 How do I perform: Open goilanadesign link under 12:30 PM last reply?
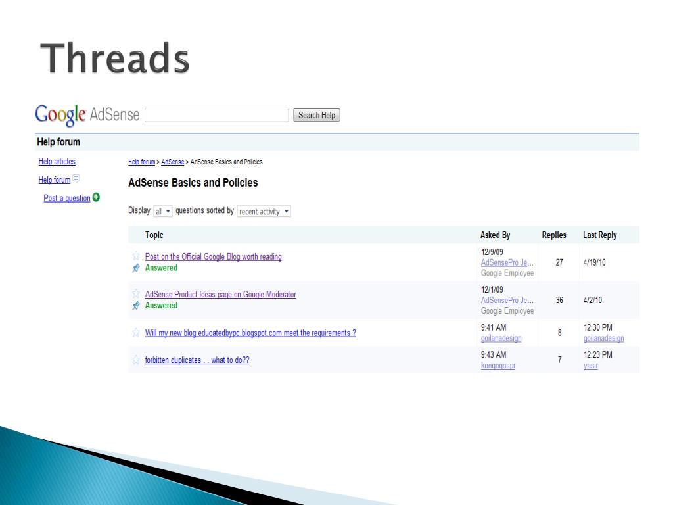603,339
